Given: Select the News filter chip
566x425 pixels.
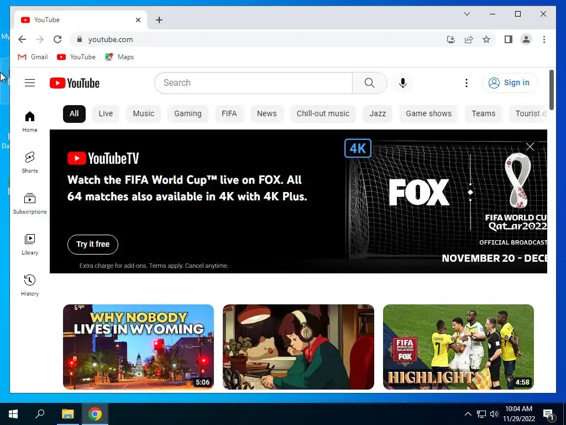Looking at the screenshot, I should point(267,113).
